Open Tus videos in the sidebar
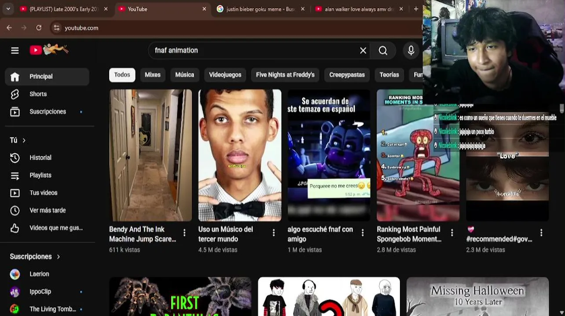 click(47, 193)
